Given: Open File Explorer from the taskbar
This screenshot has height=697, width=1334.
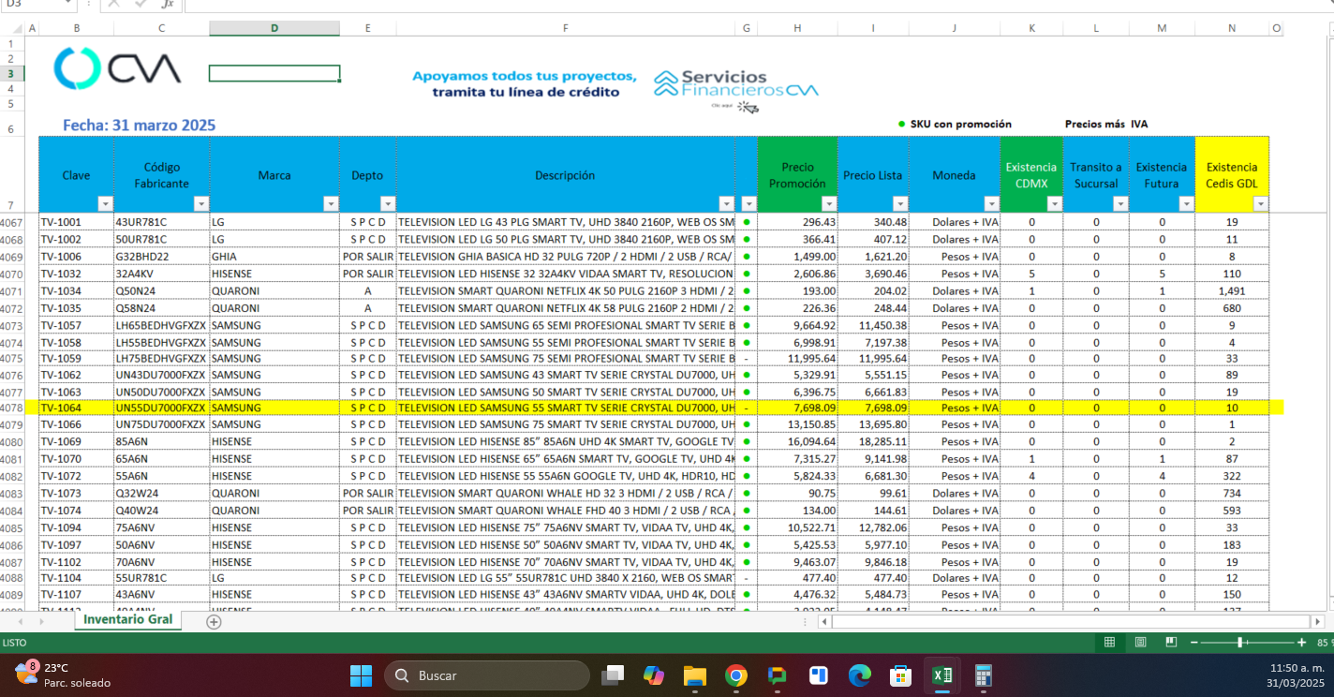Looking at the screenshot, I should (694, 675).
